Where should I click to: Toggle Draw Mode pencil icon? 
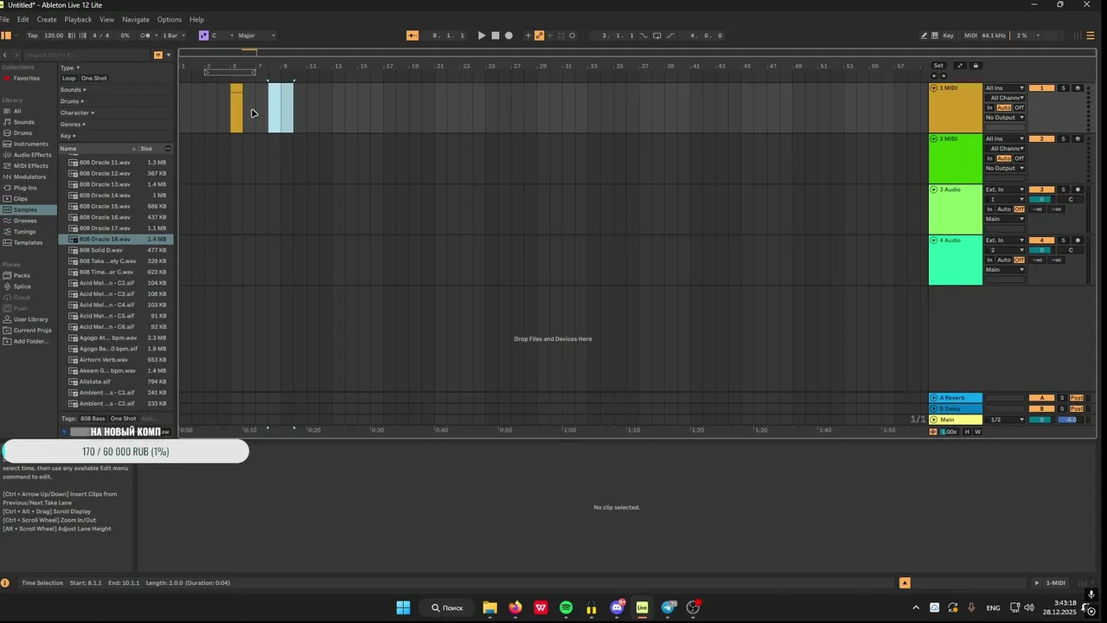click(924, 35)
